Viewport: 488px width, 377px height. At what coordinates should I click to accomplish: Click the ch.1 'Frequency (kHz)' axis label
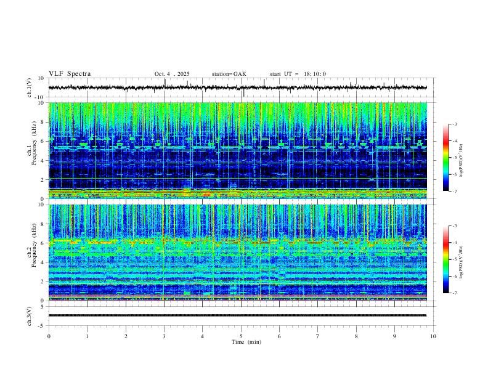(34, 143)
